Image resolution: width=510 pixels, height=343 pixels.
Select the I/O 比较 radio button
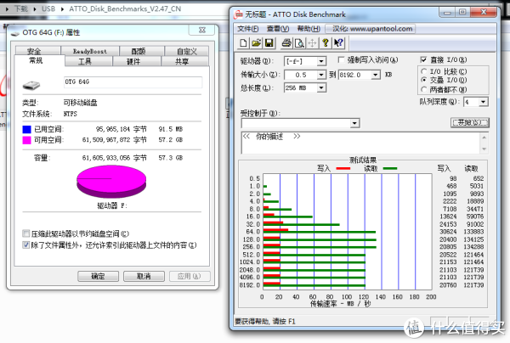point(423,71)
